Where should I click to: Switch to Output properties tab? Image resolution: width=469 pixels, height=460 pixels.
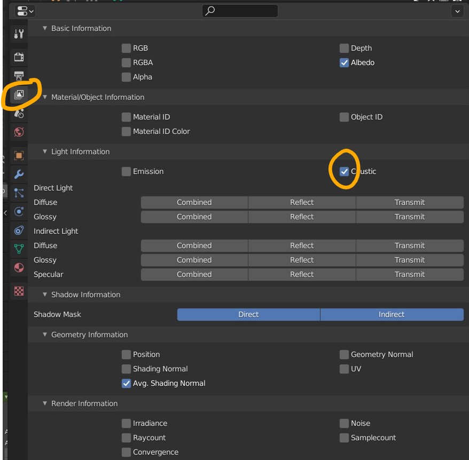point(19,76)
